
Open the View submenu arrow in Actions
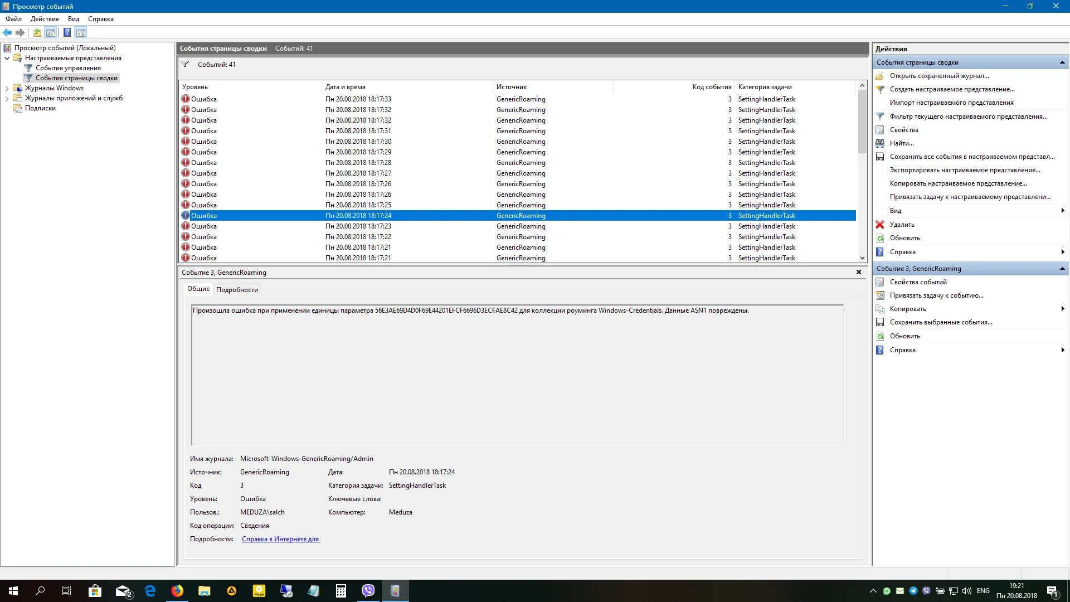point(1063,211)
